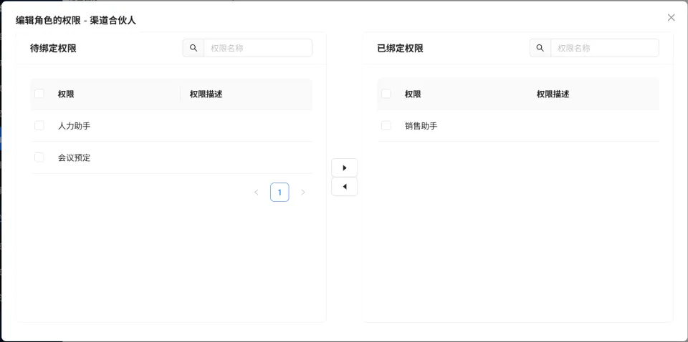Close the 编辑角色的权限 dialog

pyautogui.click(x=671, y=18)
